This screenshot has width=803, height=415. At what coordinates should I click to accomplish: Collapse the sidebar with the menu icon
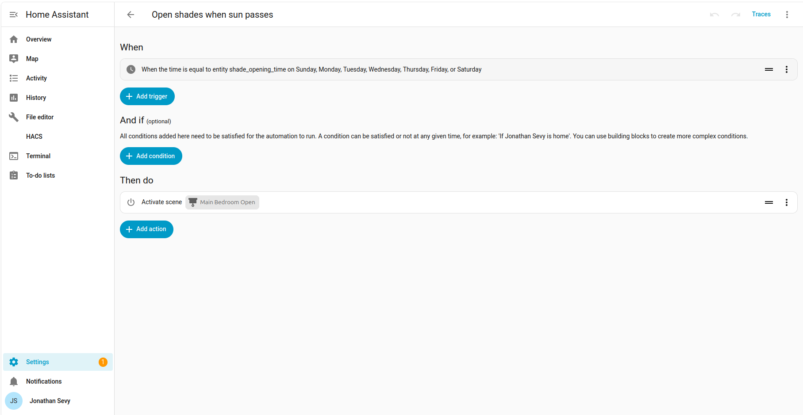[x=14, y=15]
